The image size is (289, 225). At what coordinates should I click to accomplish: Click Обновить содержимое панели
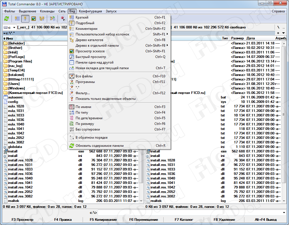click(119, 146)
